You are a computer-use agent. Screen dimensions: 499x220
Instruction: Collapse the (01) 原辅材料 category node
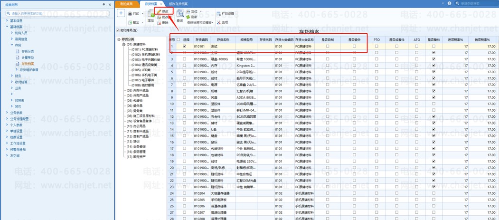(x=123, y=45)
